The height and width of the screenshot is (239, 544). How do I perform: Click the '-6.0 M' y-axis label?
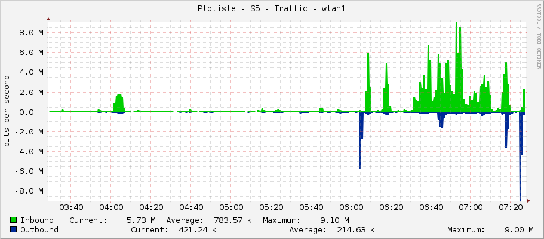[29, 171]
